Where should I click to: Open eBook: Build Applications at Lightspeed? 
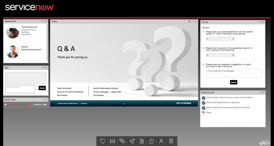tap(223, 102)
